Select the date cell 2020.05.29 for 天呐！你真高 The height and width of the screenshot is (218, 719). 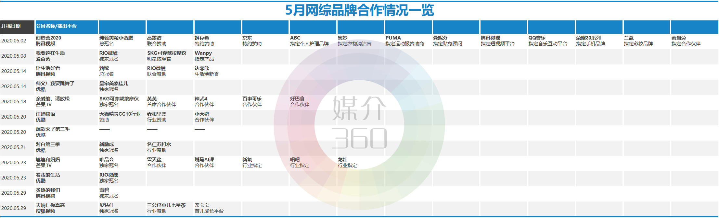tap(17, 208)
